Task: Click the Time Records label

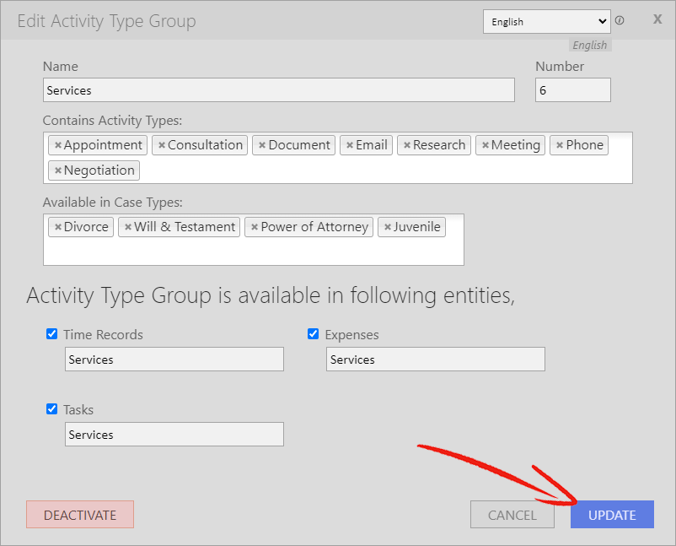Action: tap(103, 334)
